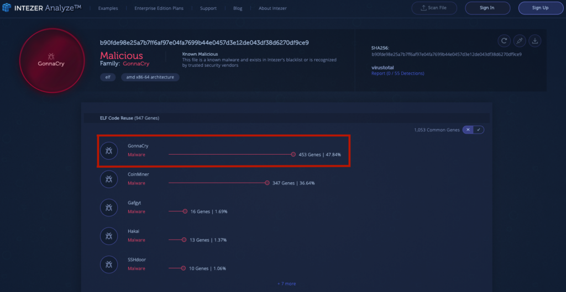
Task: Select the file hash title text
Action: tap(205, 43)
